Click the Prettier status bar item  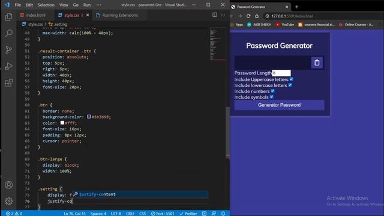coord(188,214)
